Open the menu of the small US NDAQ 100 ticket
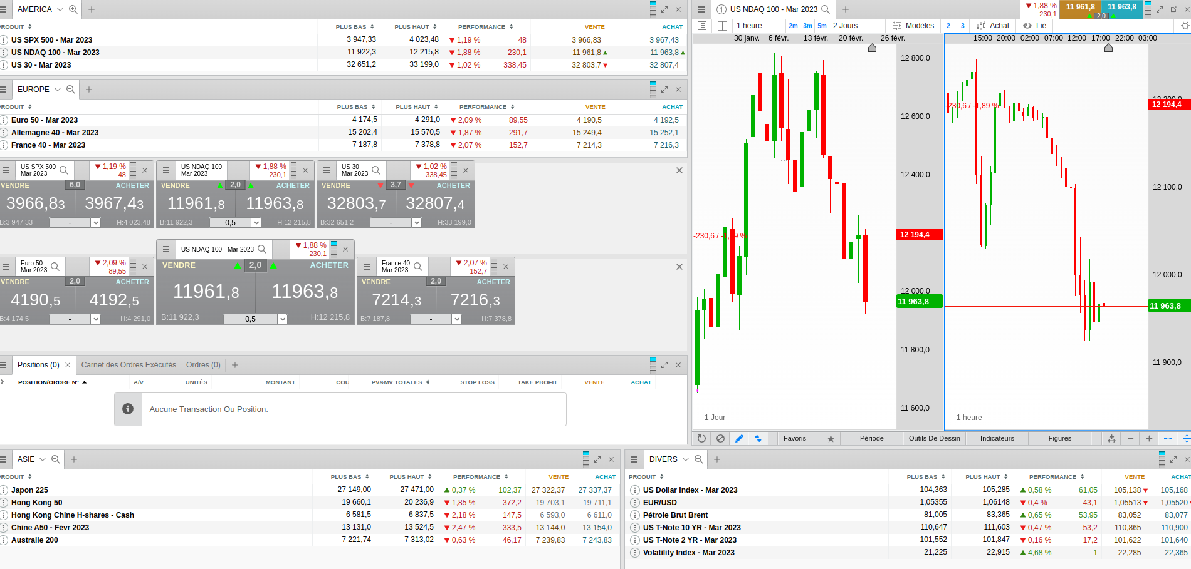This screenshot has height=569, width=1191. [x=166, y=170]
